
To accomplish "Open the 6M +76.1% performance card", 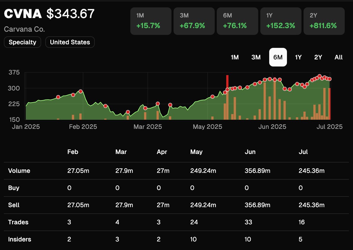I will (x=238, y=21).
